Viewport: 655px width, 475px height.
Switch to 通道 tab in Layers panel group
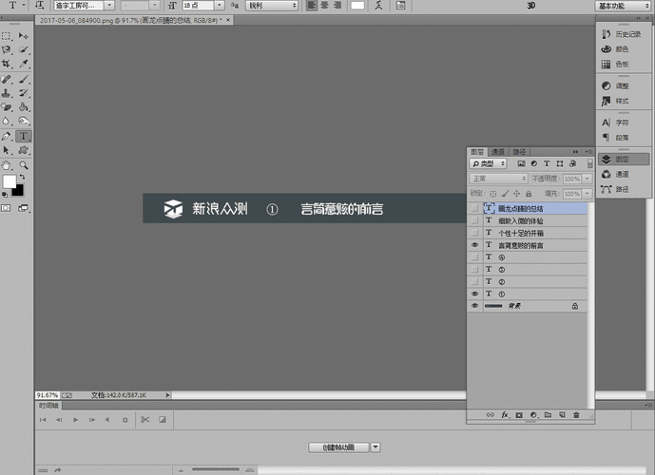pyautogui.click(x=497, y=152)
